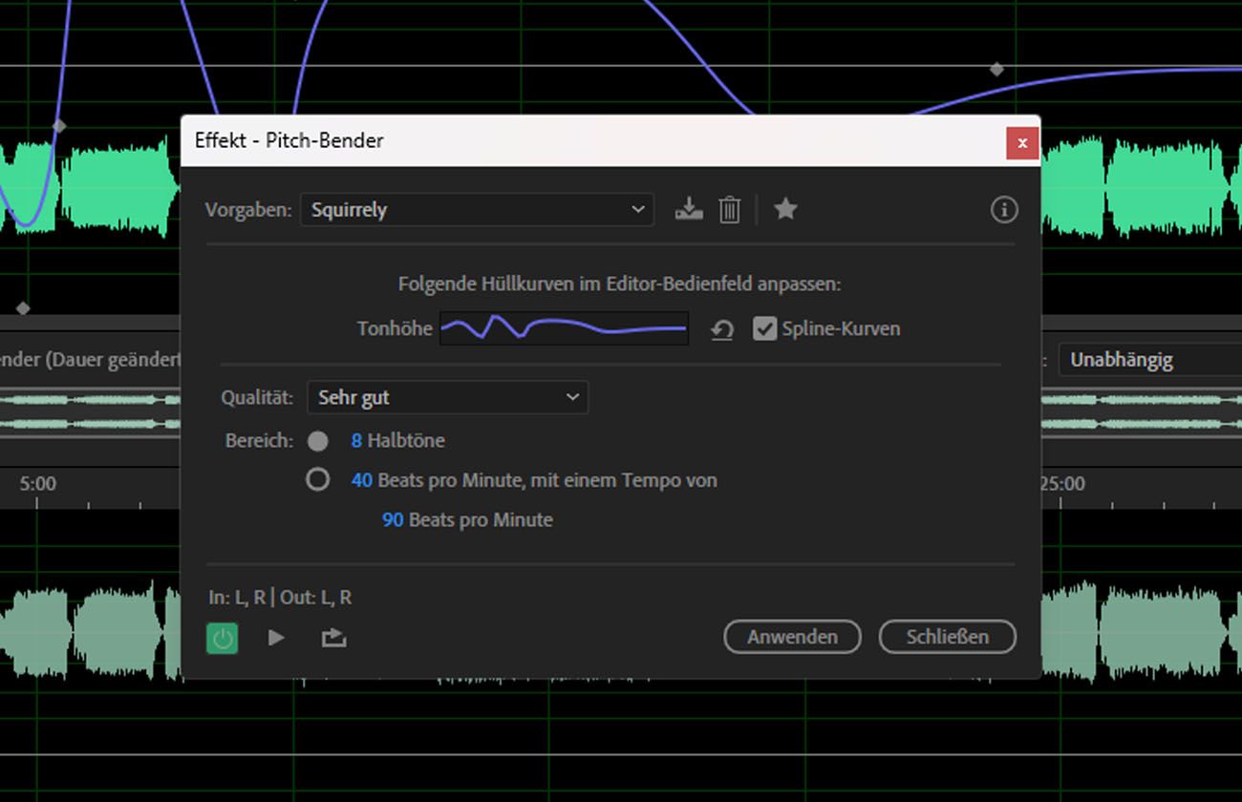The height and width of the screenshot is (802, 1242).
Task: Open the Vorgaben preset dropdown
Action: [x=477, y=210]
